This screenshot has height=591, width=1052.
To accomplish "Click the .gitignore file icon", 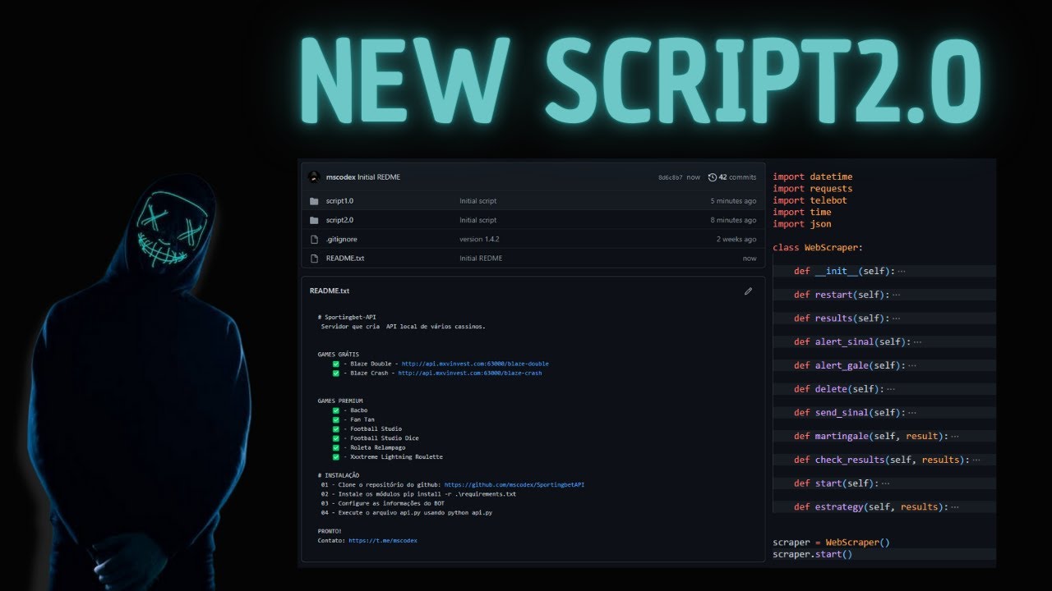I will tap(314, 239).
